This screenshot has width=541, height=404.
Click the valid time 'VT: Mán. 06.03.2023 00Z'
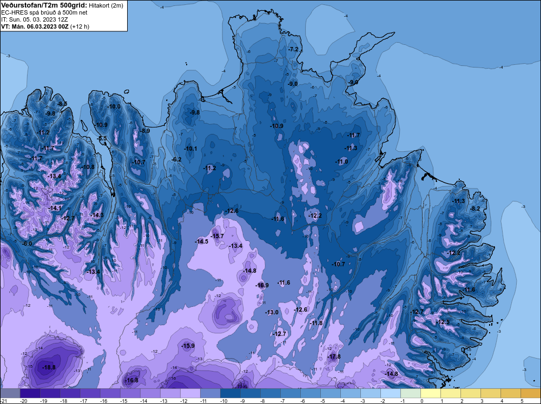pyautogui.click(x=35, y=26)
